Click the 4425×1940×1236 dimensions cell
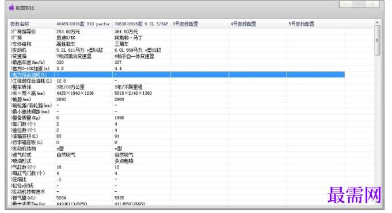The image size is (392, 213). point(75,93)
